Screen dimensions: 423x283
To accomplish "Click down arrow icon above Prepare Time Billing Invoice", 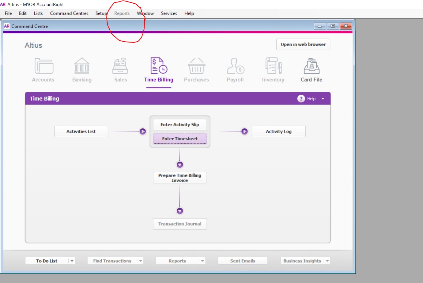I will pos(180,165).
